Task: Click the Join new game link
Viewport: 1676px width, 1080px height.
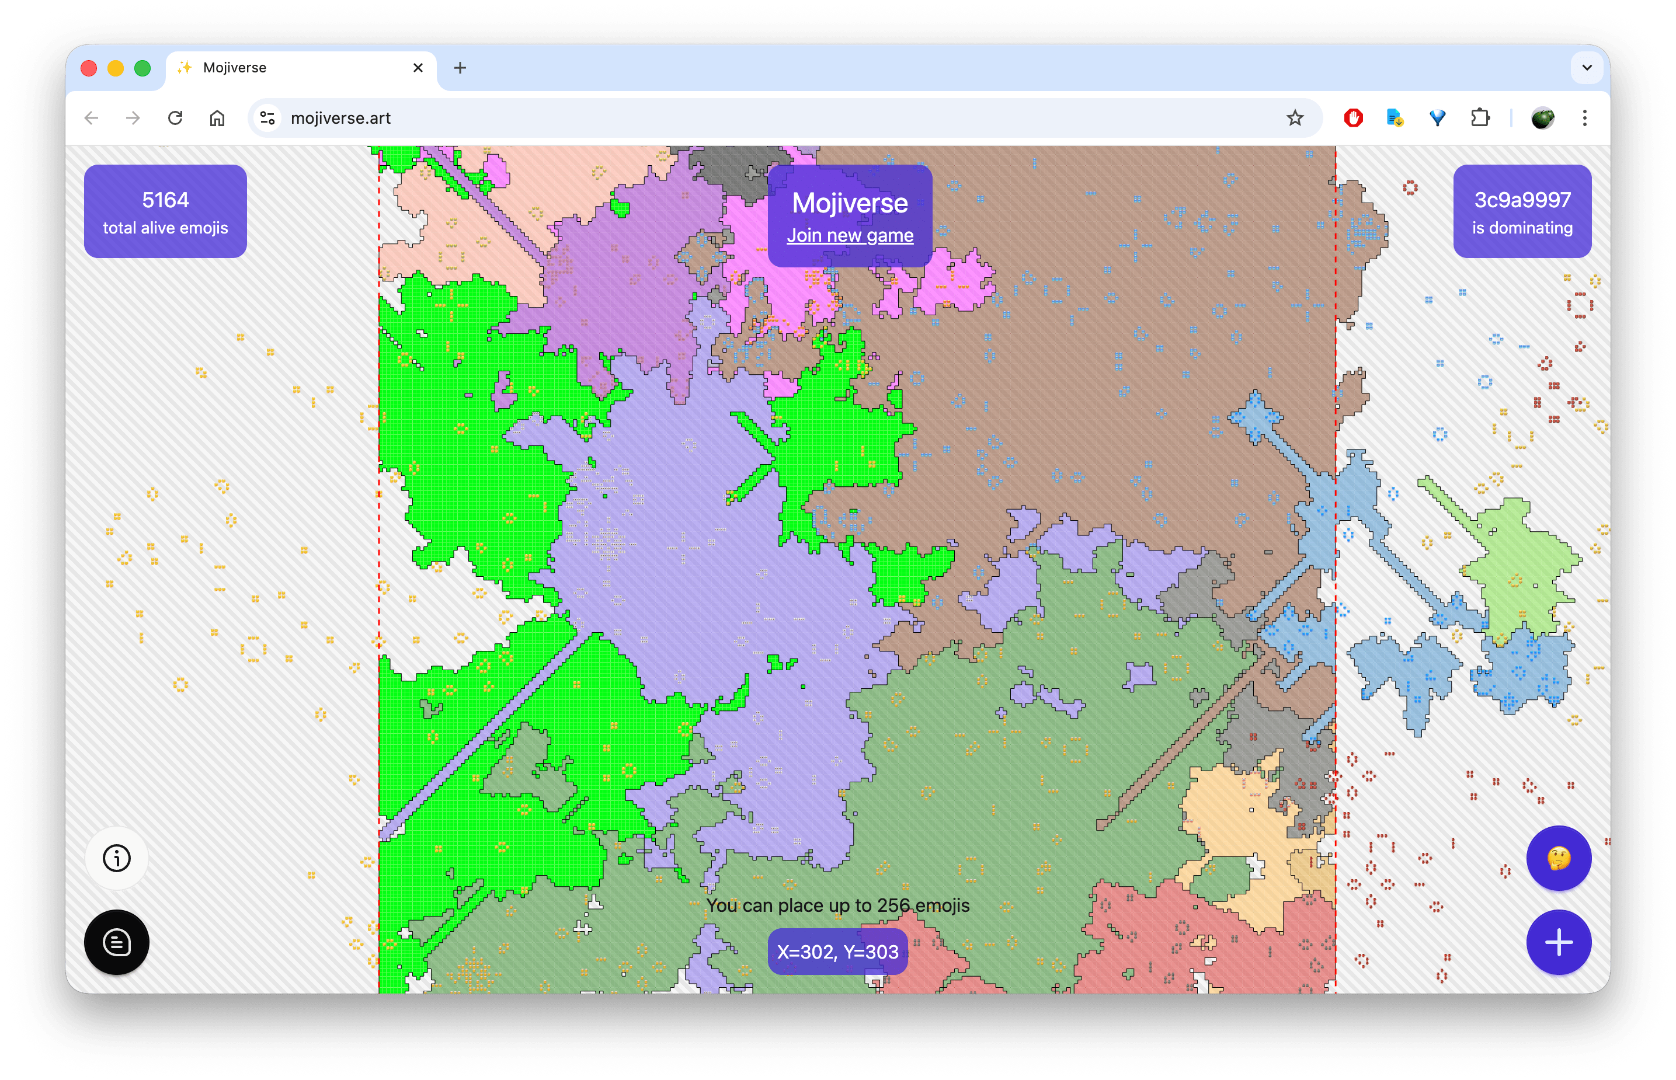Action: coord(850,236)
